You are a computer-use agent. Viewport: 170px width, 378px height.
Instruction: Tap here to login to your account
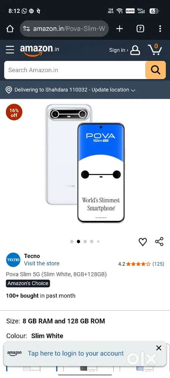[x=76, y=353]
